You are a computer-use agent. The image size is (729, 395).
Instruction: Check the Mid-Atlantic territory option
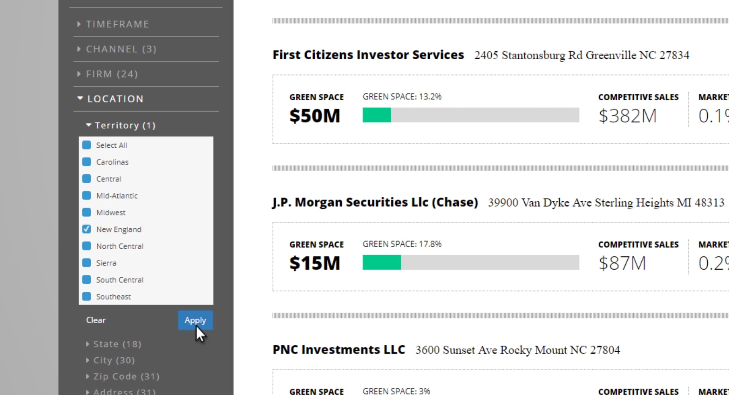[87, 196]
